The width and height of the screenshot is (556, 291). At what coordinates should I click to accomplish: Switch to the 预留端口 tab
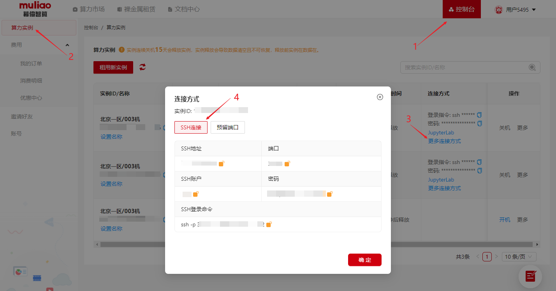point(227,127)
